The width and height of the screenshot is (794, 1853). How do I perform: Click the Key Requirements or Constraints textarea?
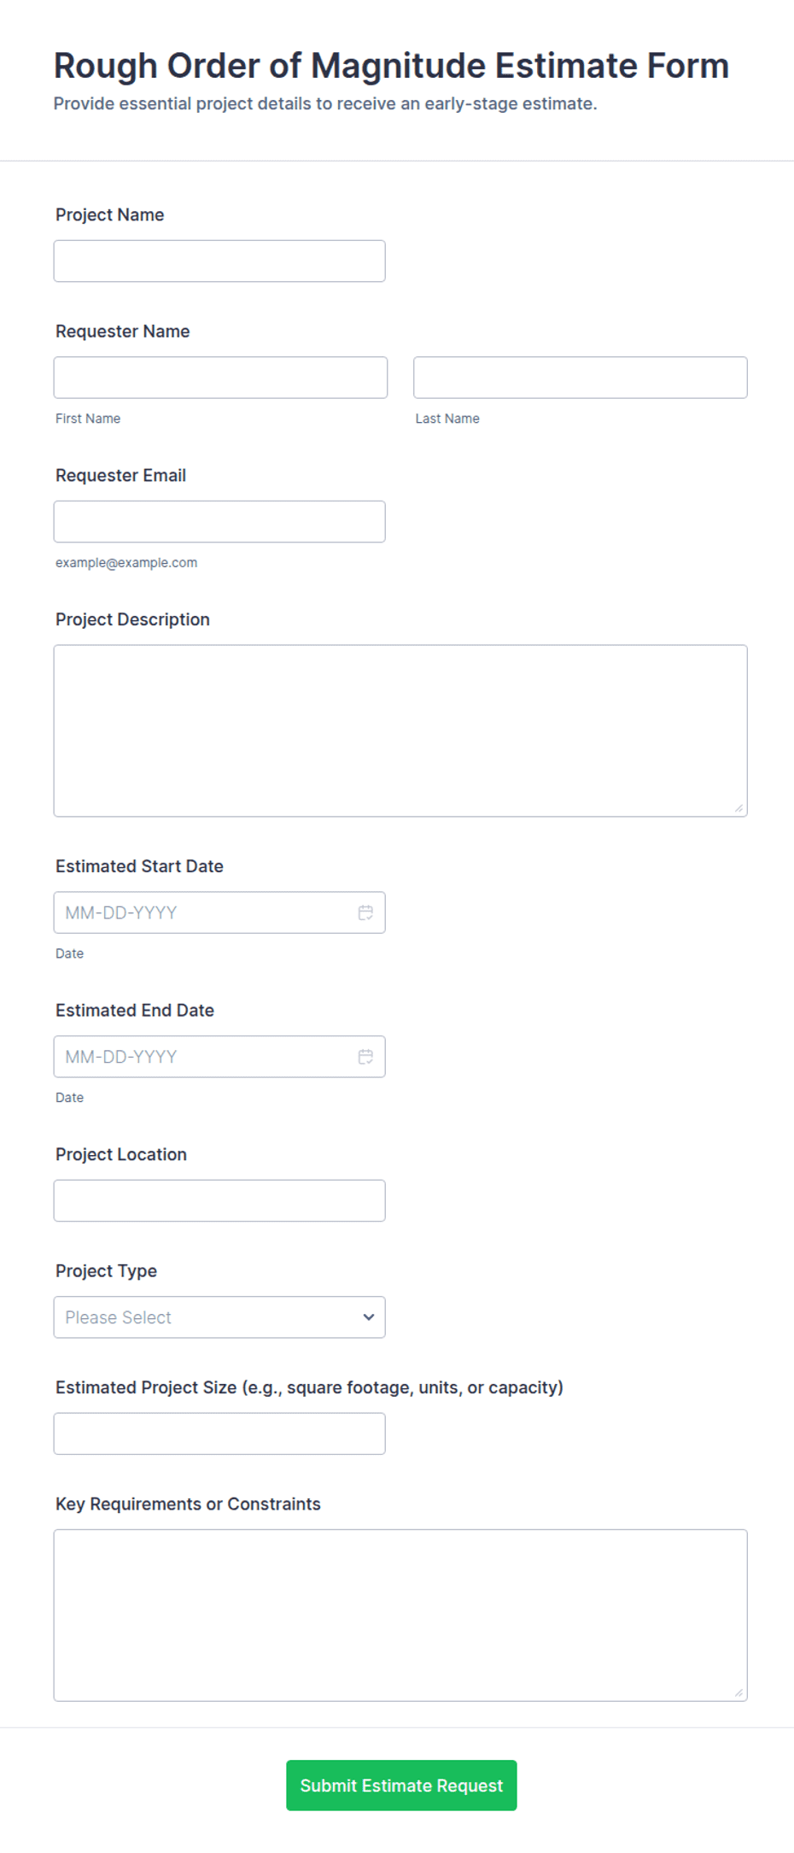point(400,1616)
